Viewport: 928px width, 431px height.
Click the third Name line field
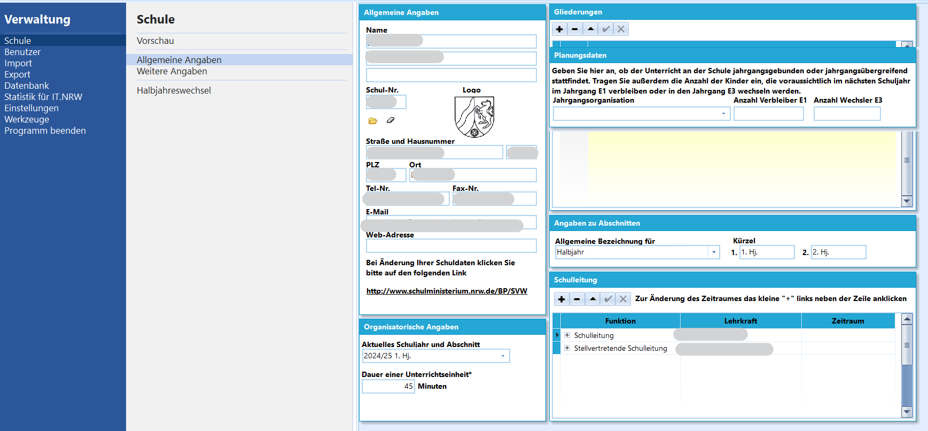(x=451, y=75)
